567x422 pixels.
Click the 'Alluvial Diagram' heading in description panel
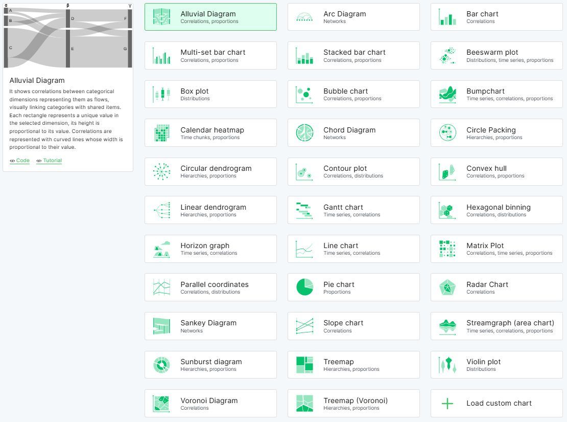37,80
